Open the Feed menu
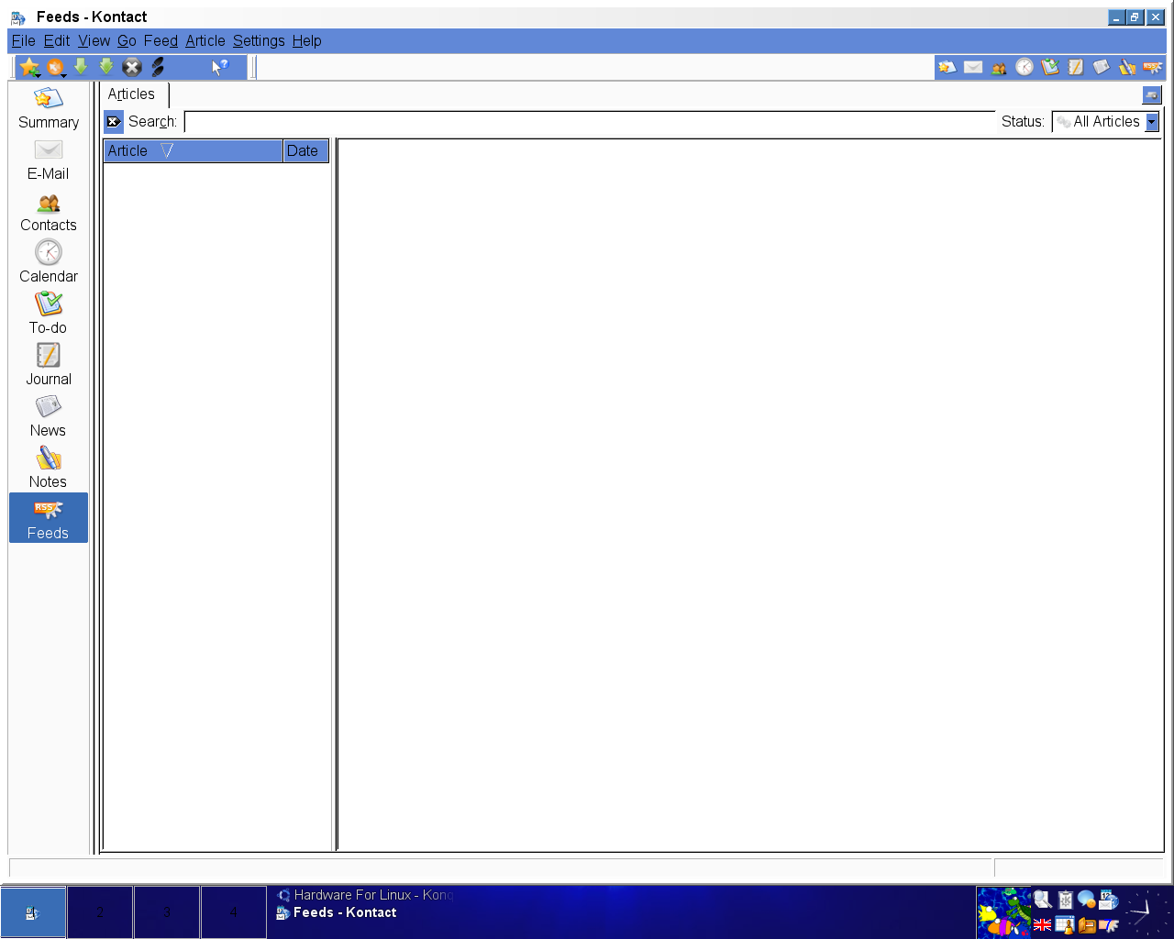The image size is (1174, 939). 161,40
